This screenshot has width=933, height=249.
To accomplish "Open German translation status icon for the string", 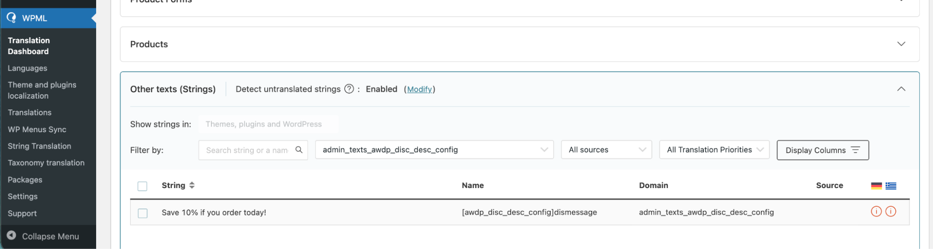I will [x=876, y=212].
